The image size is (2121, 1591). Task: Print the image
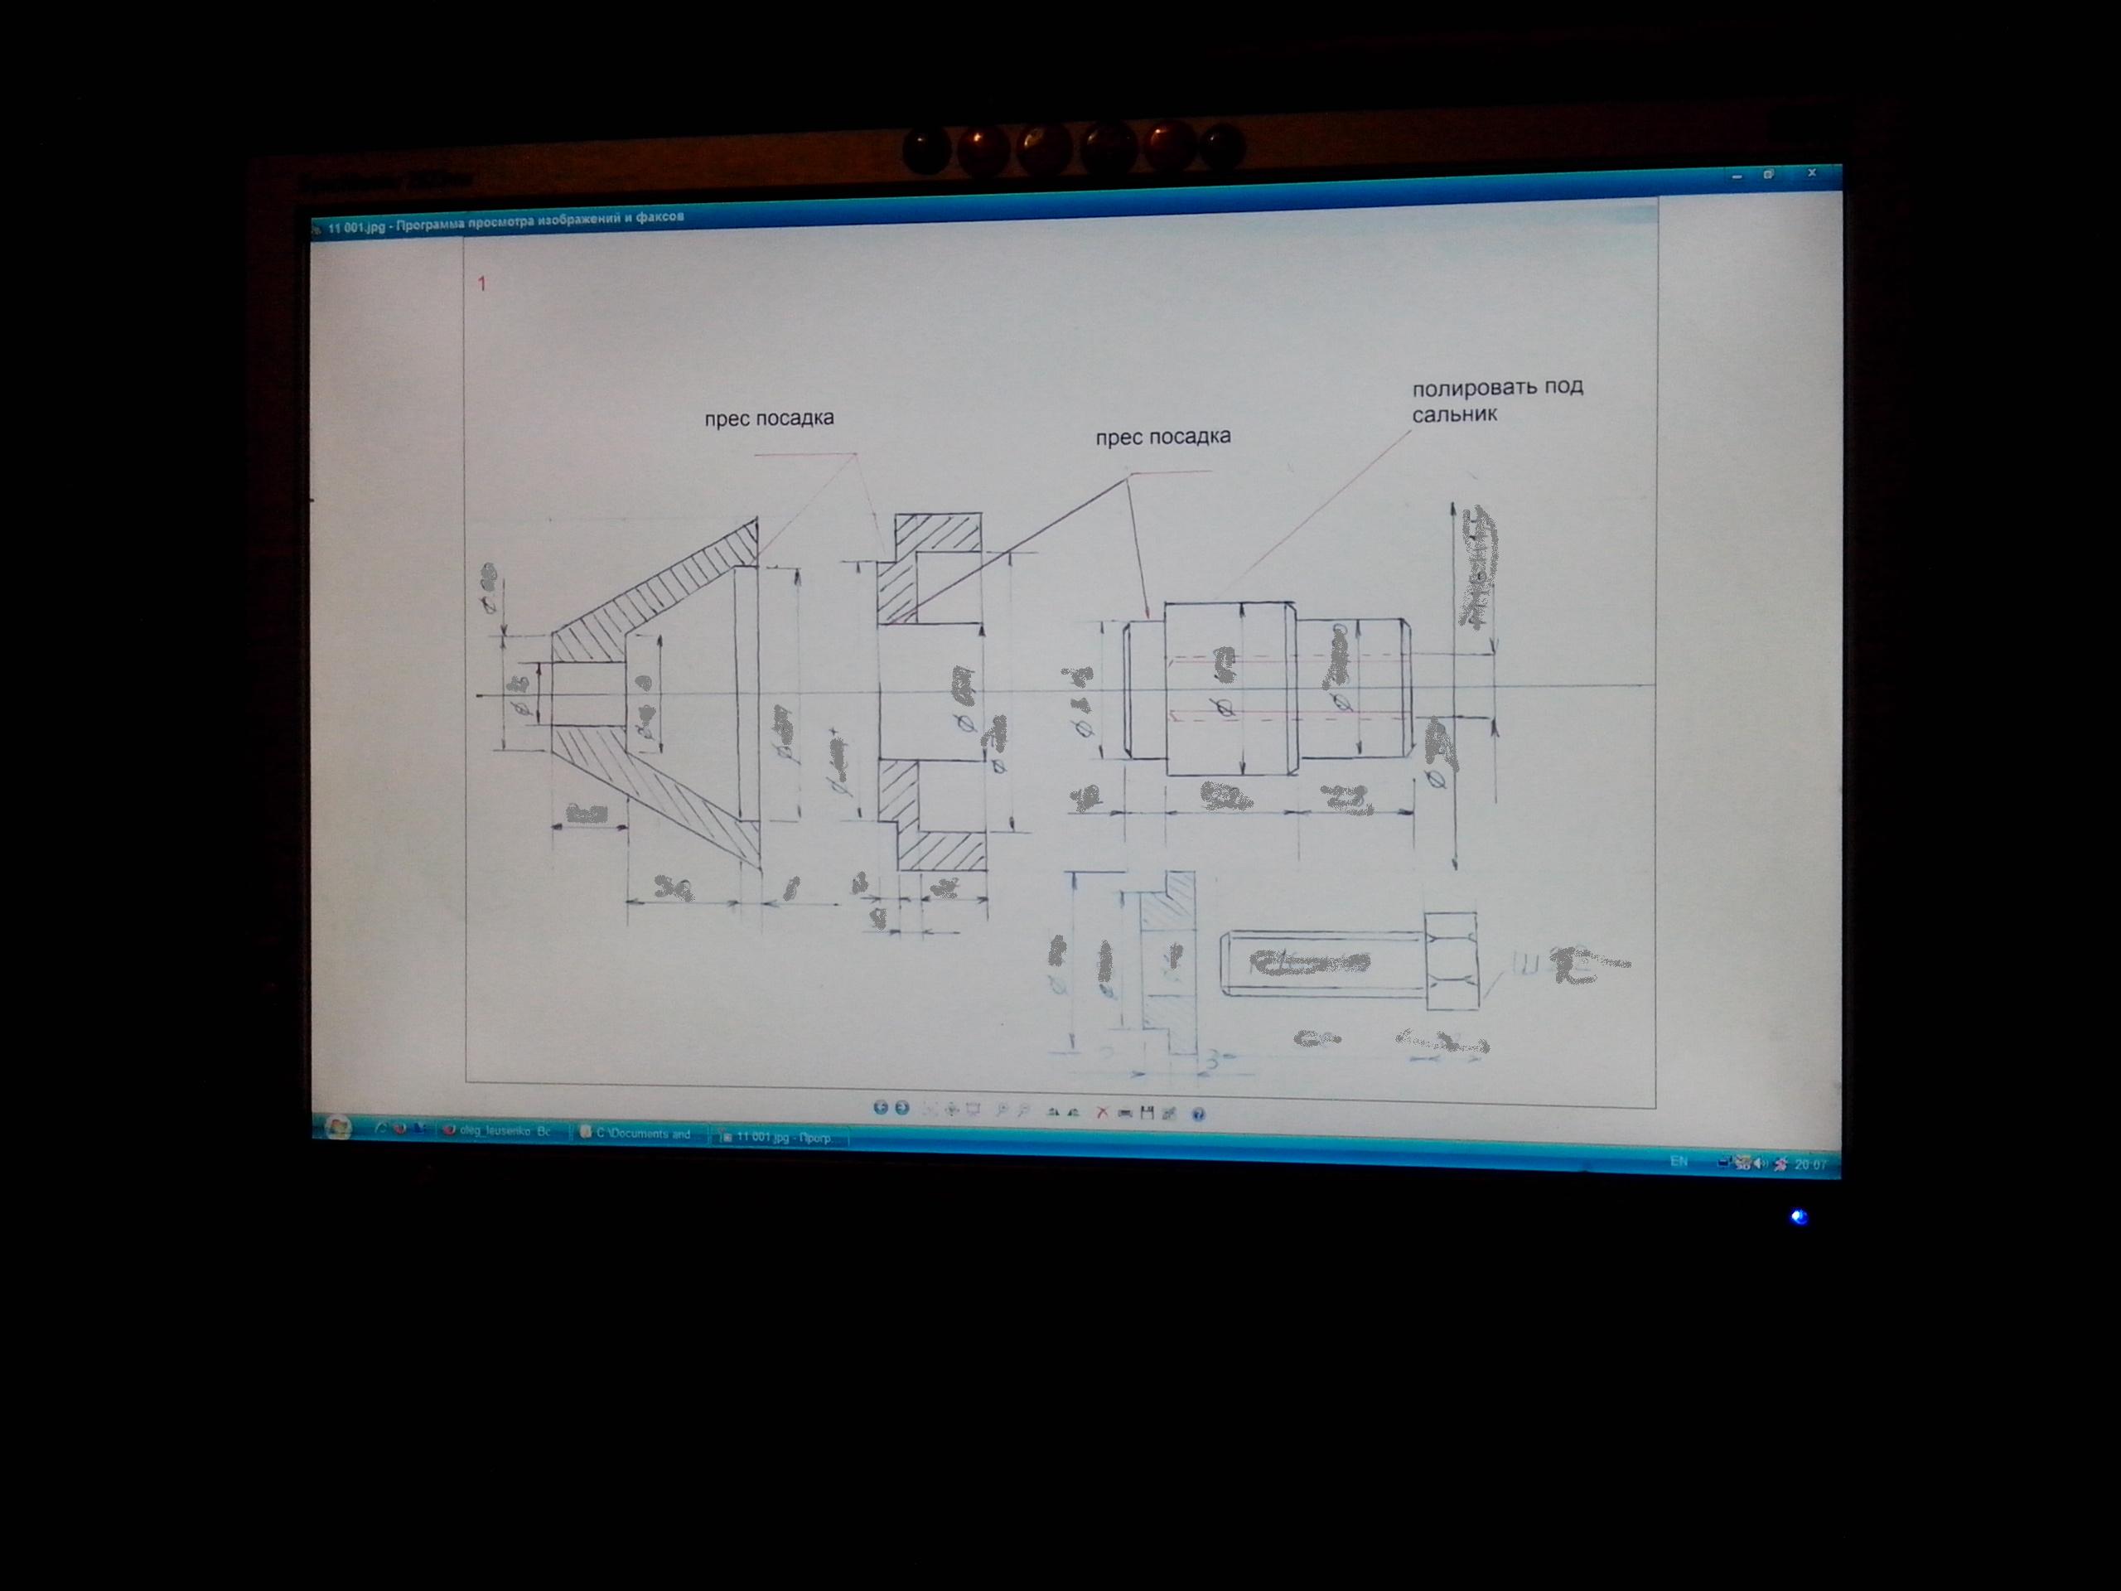tap(1125, 1114)
